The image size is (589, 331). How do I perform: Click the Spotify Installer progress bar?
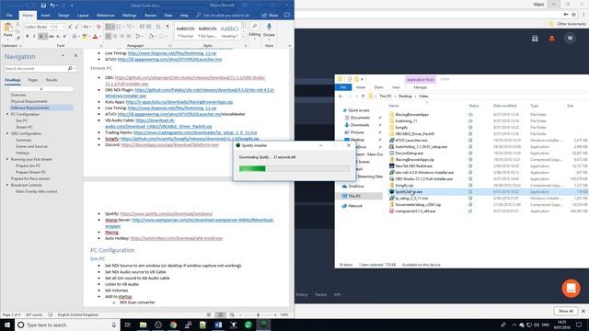click(x=294, y=169)
